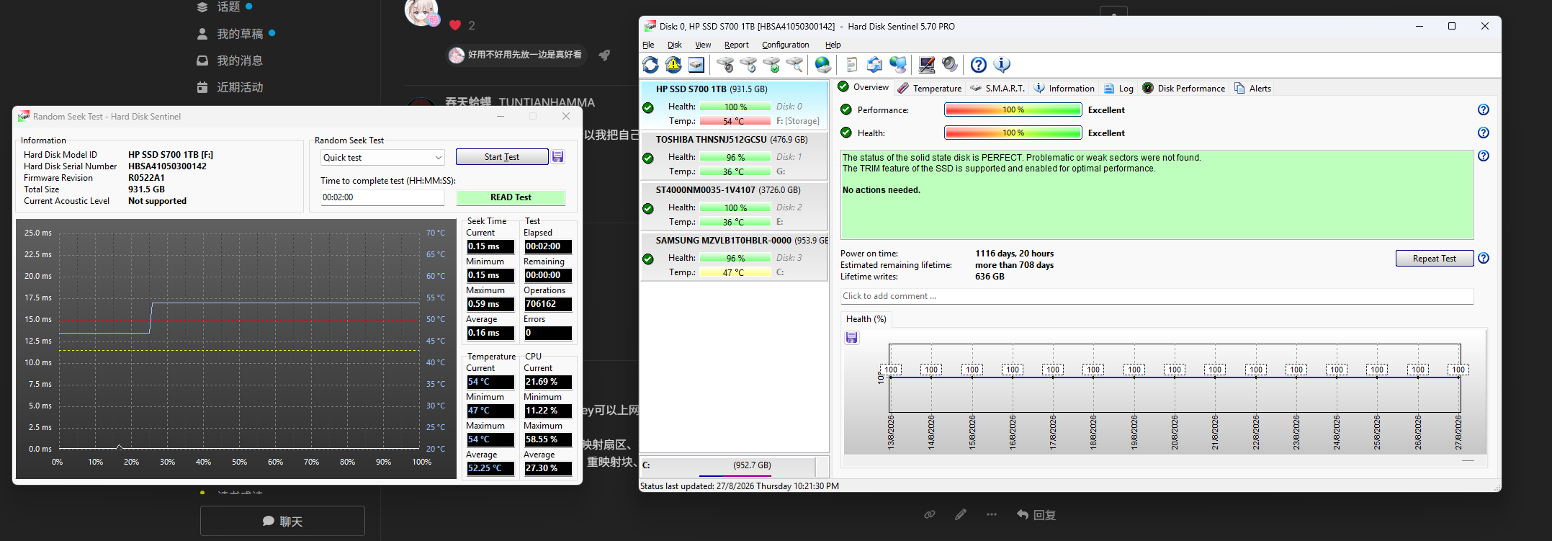Switch to the Information tab
1552x541 pixels.
coord(1064,88)
